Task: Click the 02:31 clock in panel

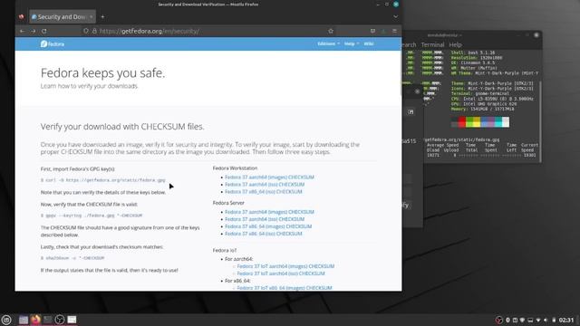Action: (566, 320)
